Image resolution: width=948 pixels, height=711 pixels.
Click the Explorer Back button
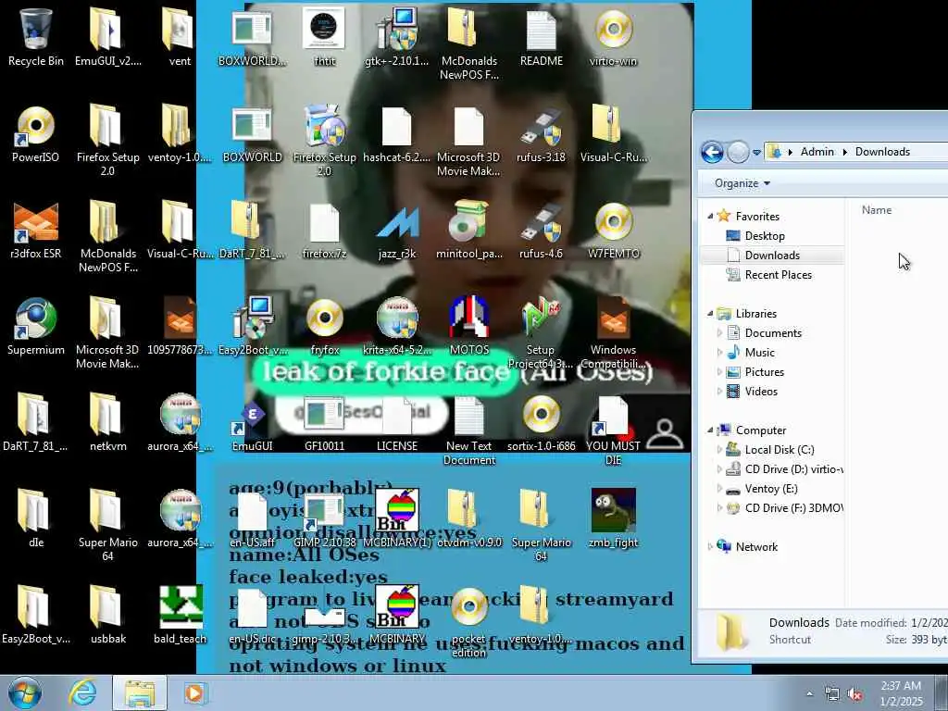pos(712,152)
